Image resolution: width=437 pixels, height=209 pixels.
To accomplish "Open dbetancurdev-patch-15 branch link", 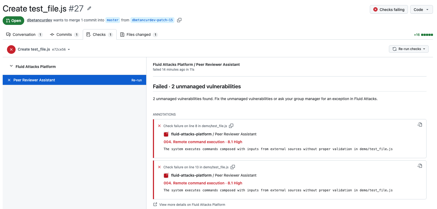I will pos(152,20).
